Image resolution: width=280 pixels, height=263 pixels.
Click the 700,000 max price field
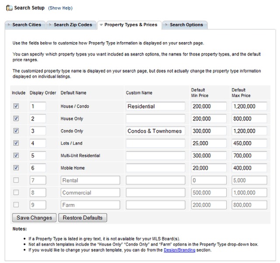point(249,156)
